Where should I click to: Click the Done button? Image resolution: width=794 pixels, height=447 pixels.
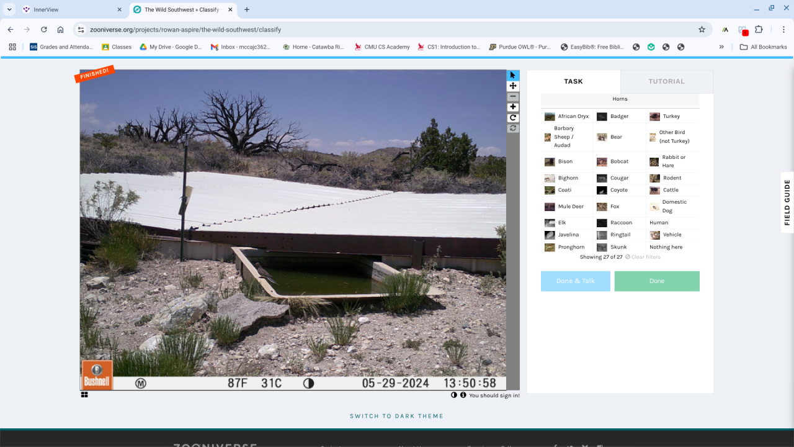click(x=657, y=281)
